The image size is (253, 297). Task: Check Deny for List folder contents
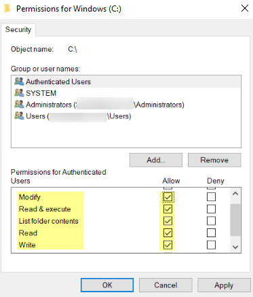(211, 221)
